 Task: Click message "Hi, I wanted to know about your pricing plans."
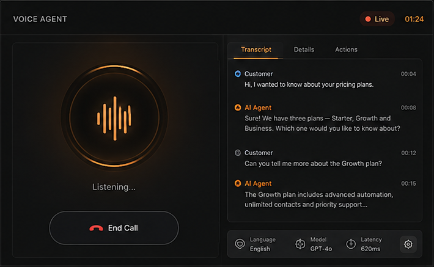tap(309, 84)
